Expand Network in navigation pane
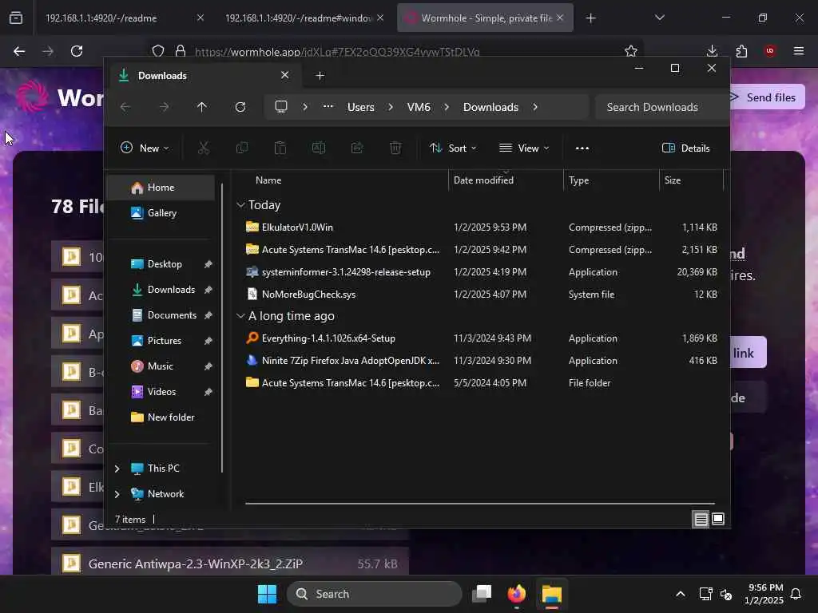 tap(117, 494)
